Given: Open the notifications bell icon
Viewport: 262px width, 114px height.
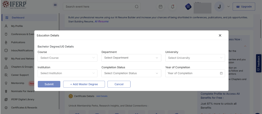Looking at the screenshot, I should [x=173, y=7].
